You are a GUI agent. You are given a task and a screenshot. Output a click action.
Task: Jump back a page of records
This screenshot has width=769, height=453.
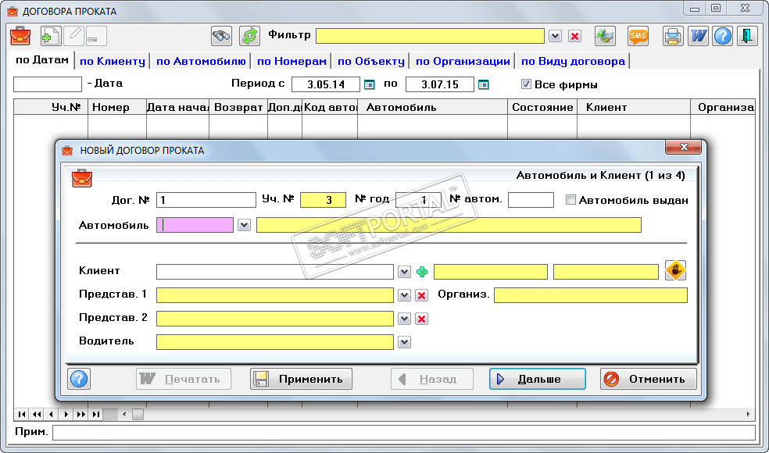point(37,415)
